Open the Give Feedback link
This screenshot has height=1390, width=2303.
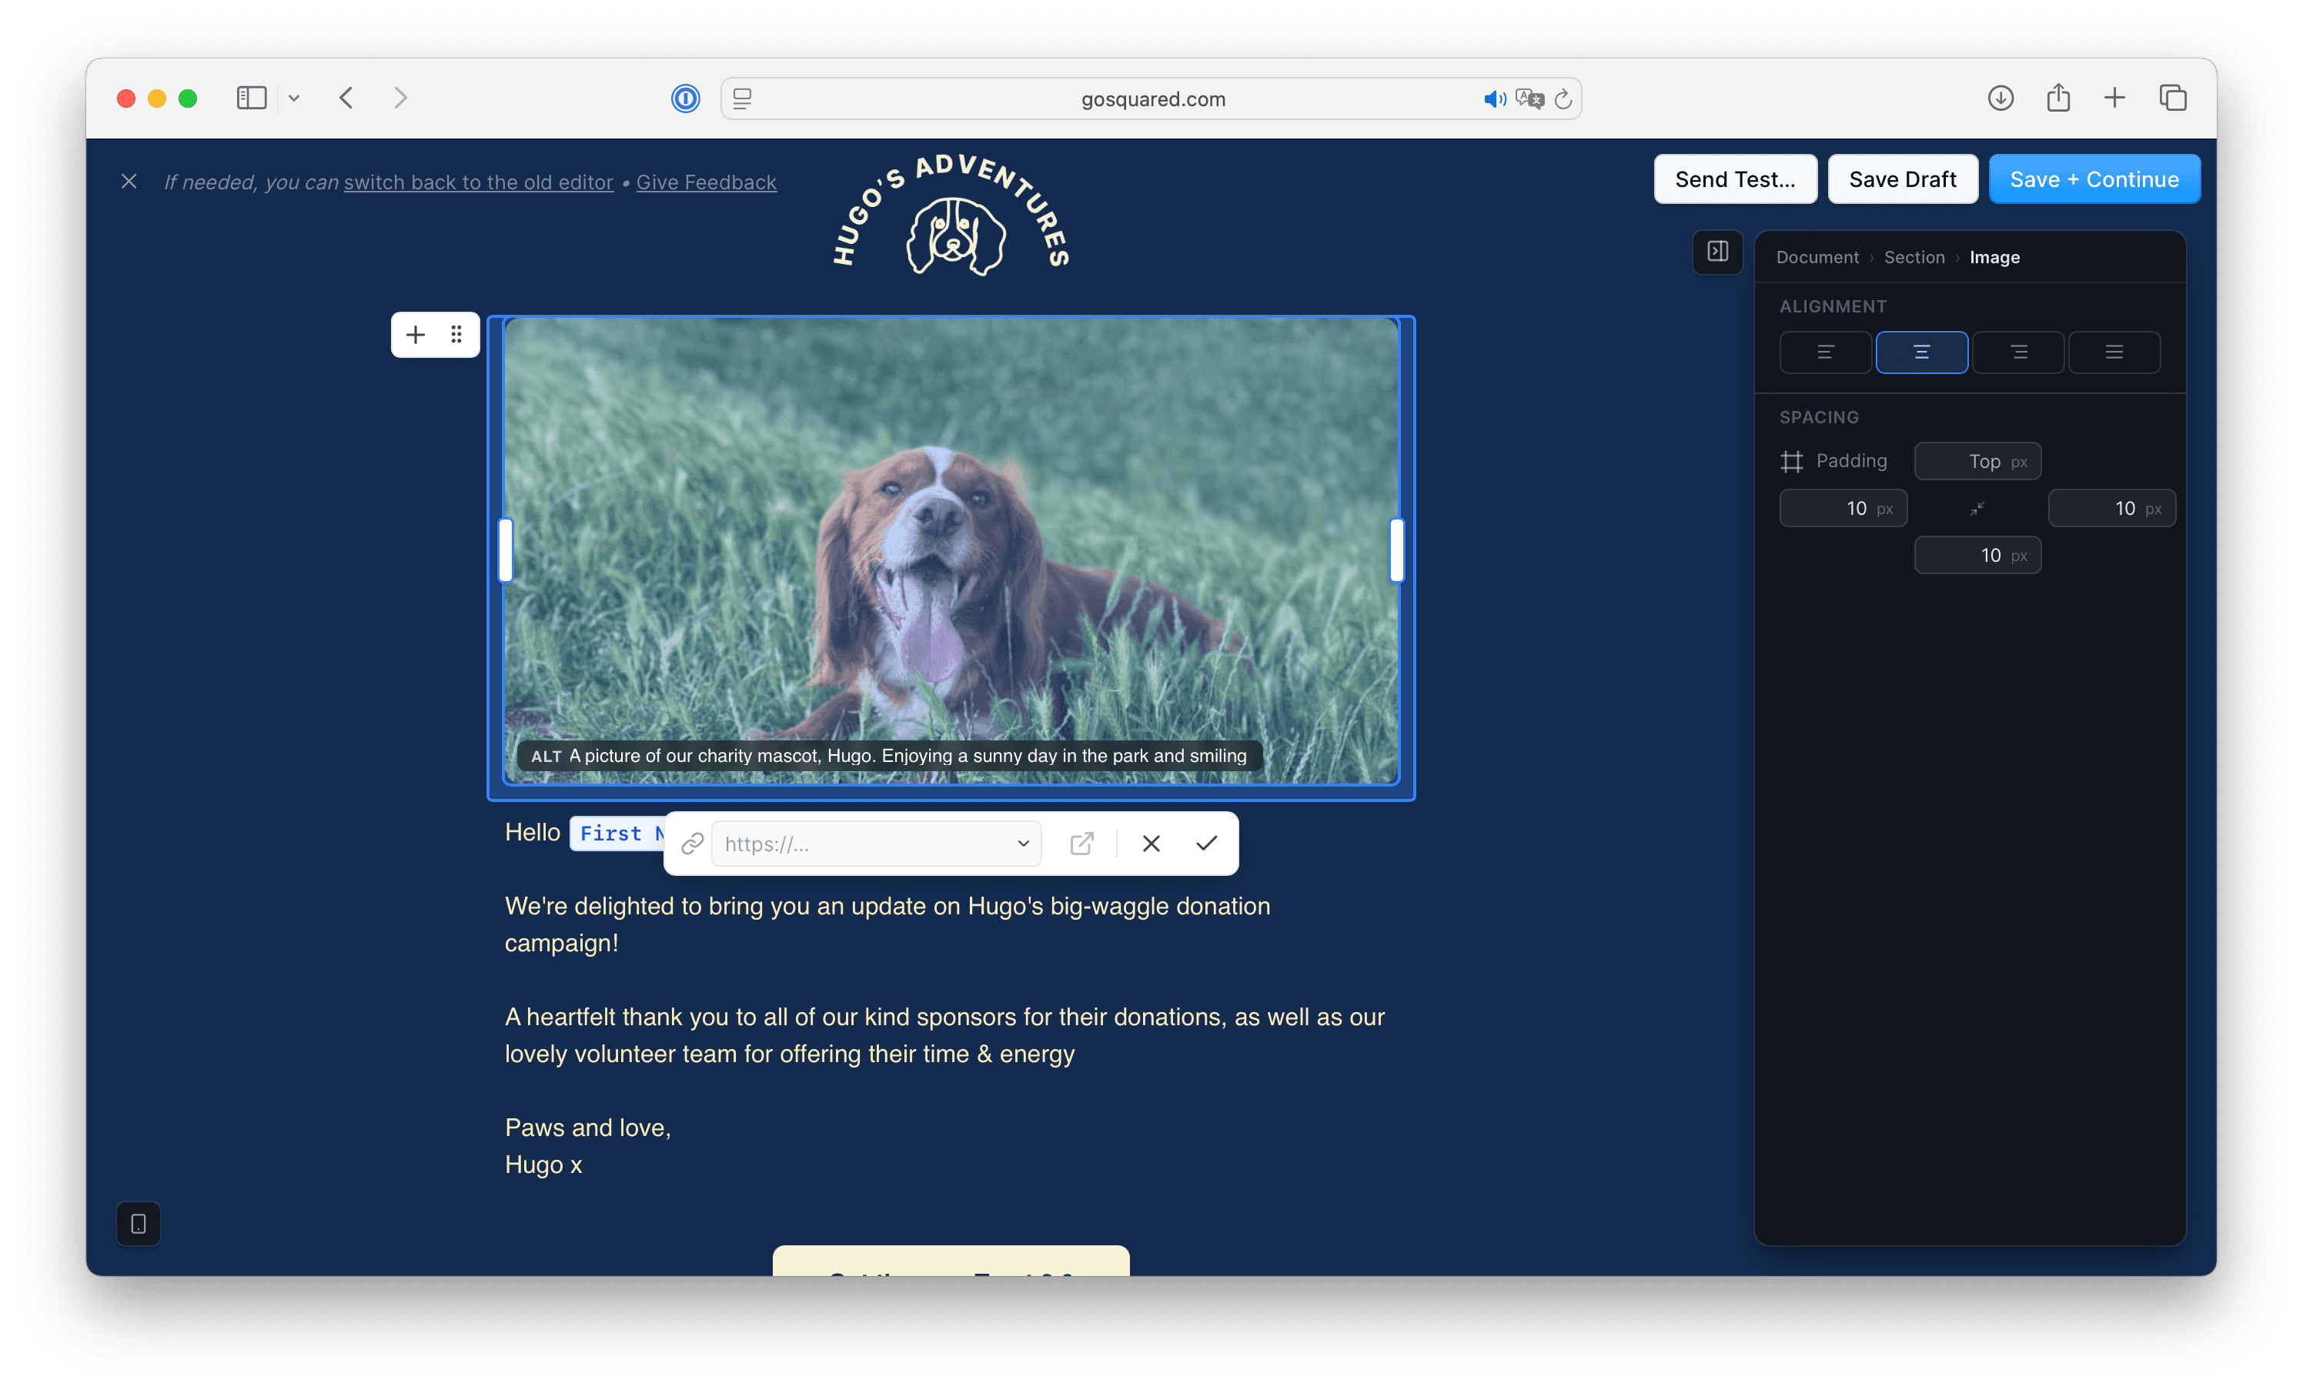point(707,182)
